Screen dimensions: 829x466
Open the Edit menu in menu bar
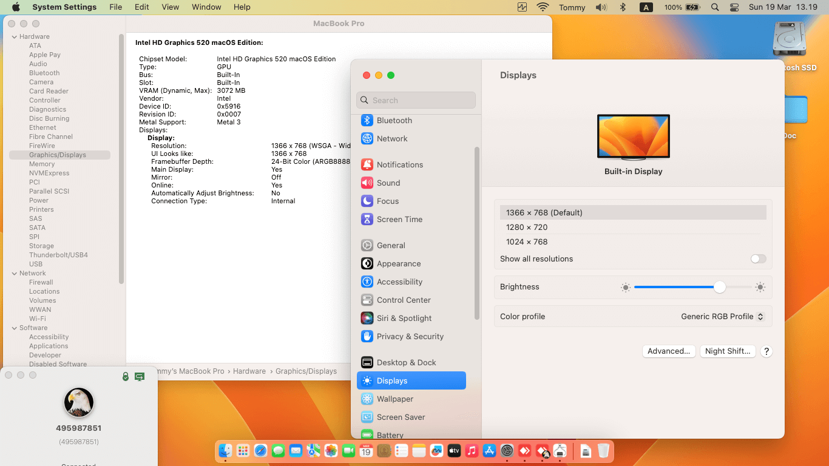[141, 7]
